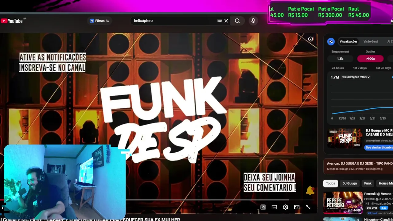Open the on-screen keyboard icon in search

[220, 21]
